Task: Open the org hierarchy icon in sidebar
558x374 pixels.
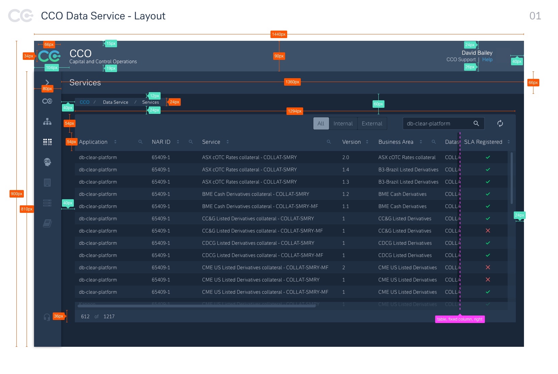Action: click(x=47, y=122)
